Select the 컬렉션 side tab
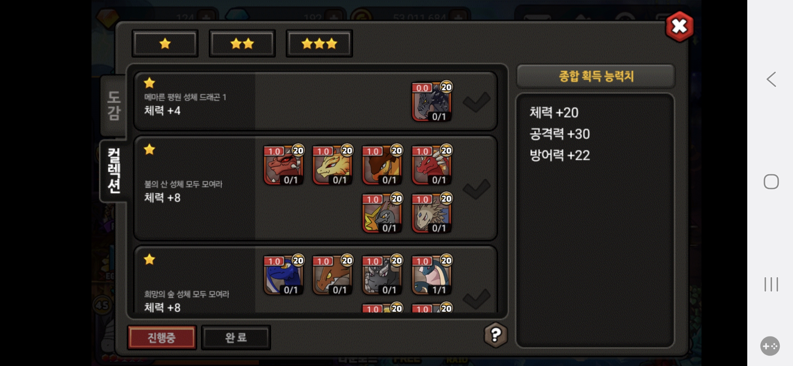 tap(114, 170)
